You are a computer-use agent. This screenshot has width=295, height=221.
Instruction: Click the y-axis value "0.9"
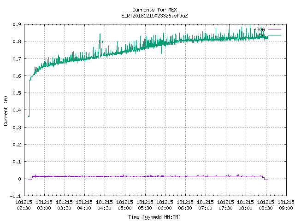point(17,24)
